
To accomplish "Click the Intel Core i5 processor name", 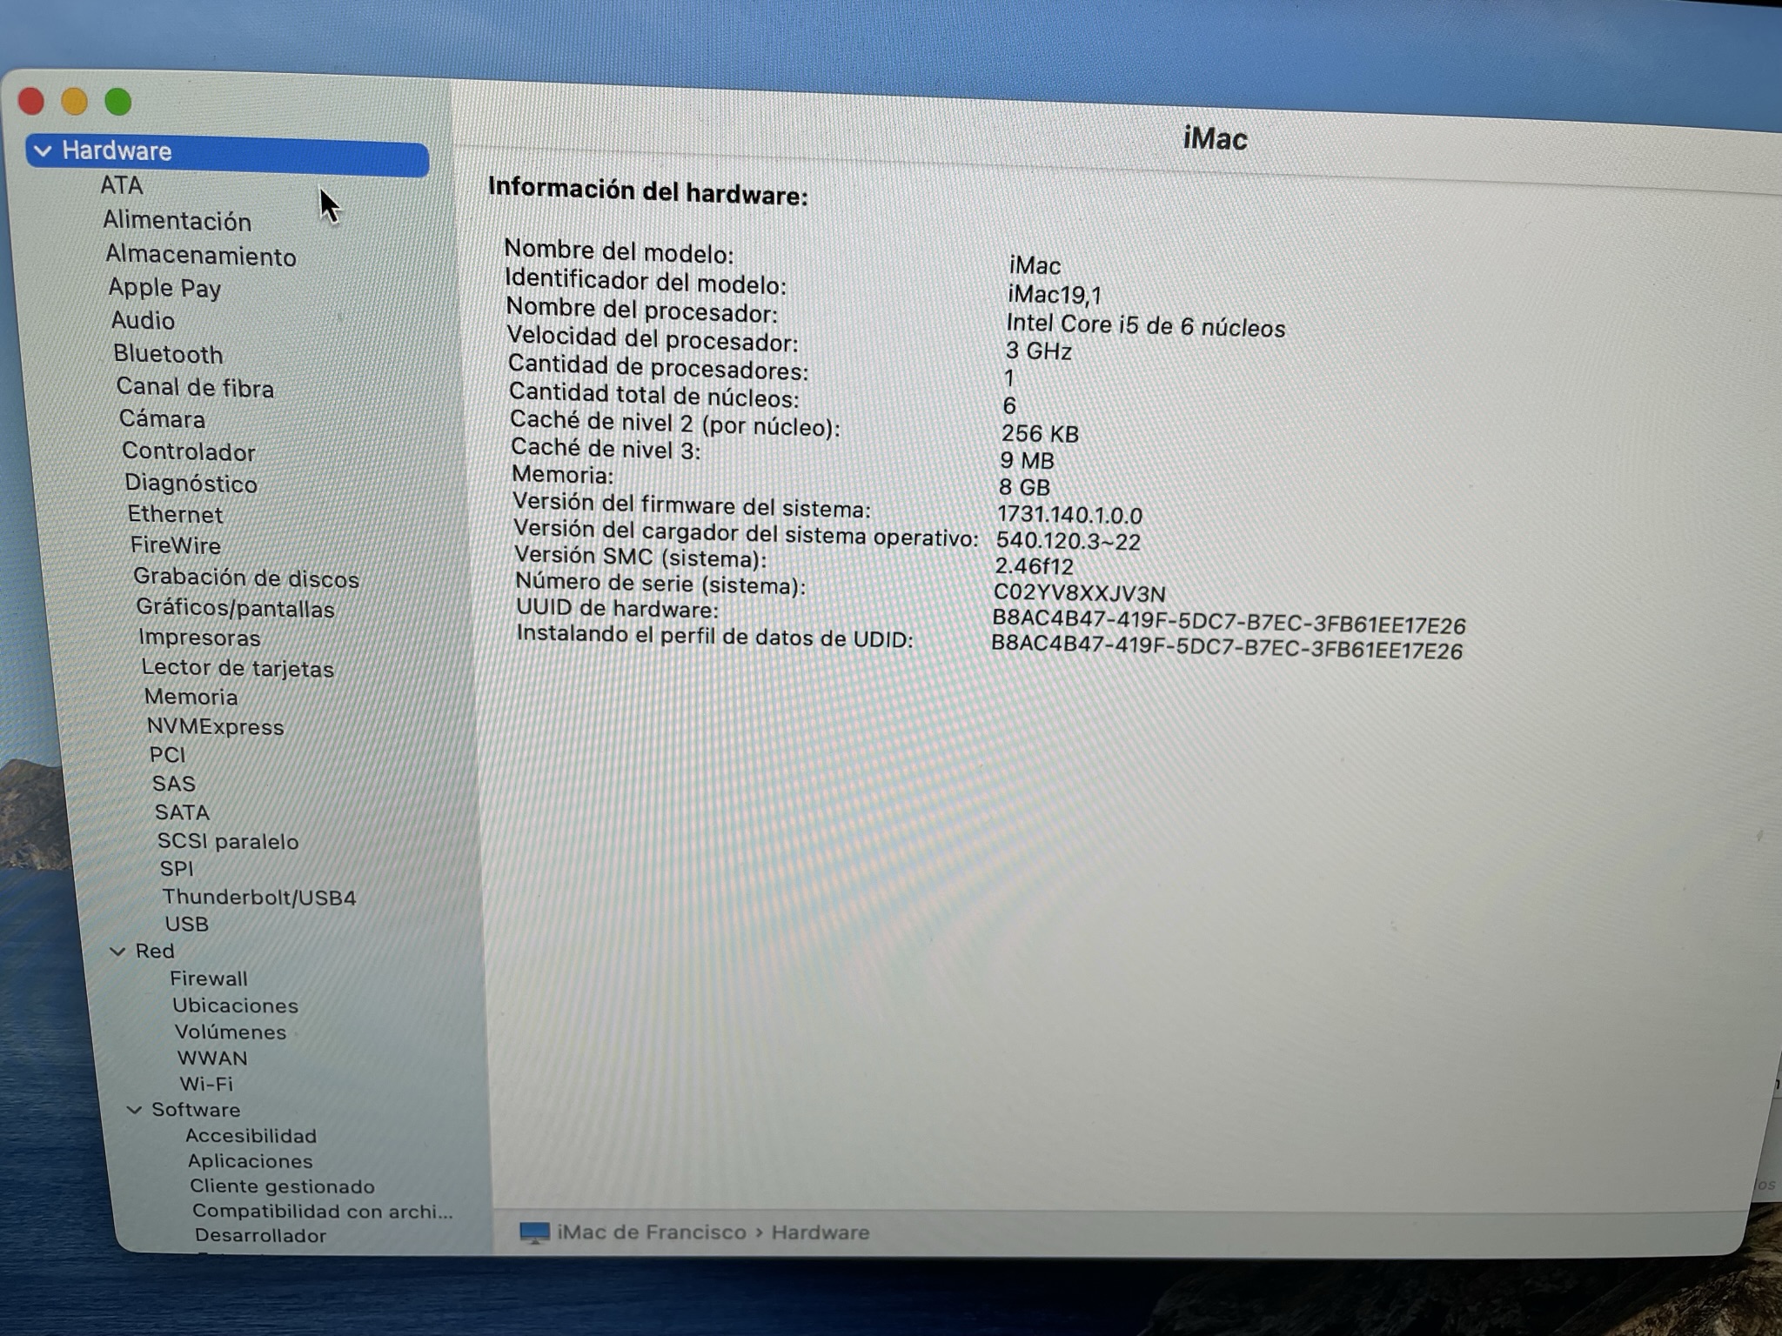I will pos(1145,325).
